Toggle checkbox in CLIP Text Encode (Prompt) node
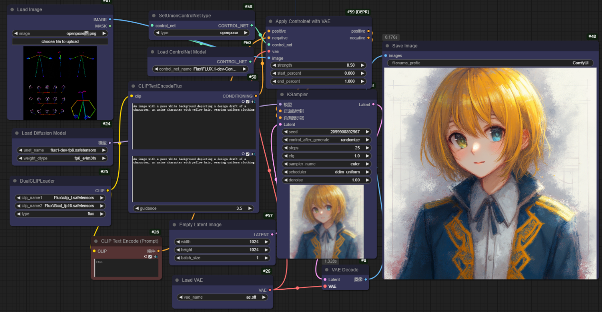This screenshot has width=602, height=312. tap(150, 257)
